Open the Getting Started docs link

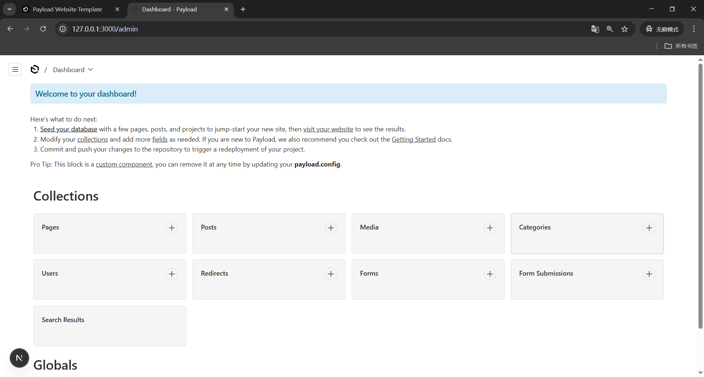pos(414,139)
